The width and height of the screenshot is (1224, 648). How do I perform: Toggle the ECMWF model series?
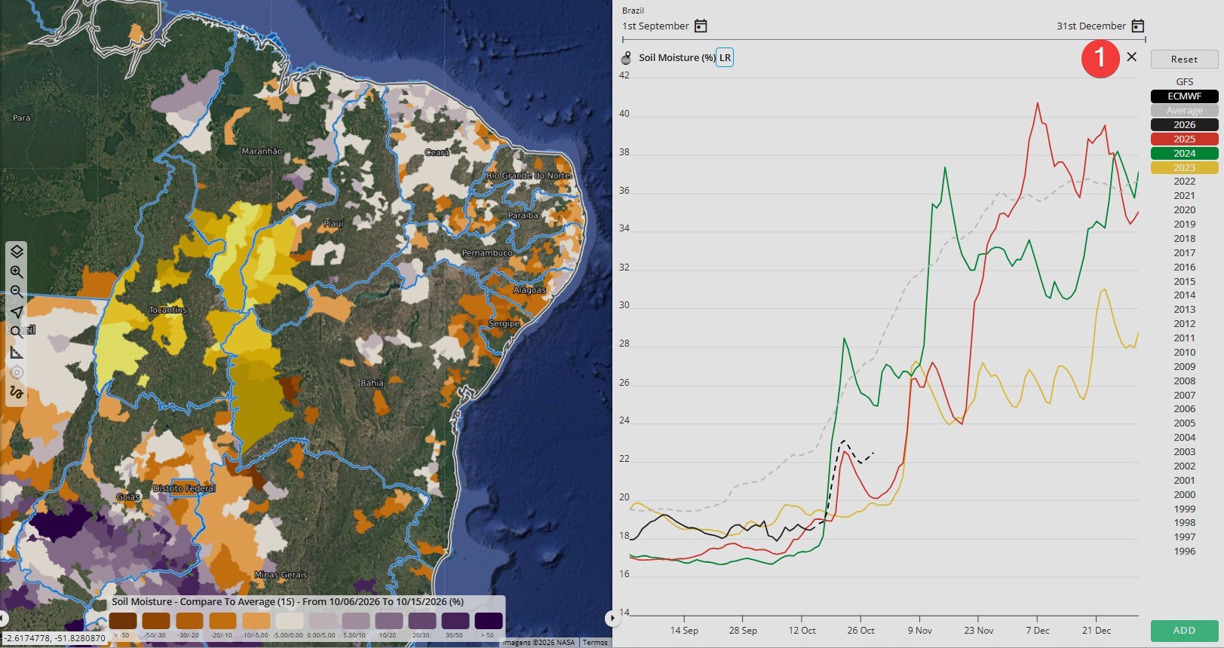[x=1184, y=96]
